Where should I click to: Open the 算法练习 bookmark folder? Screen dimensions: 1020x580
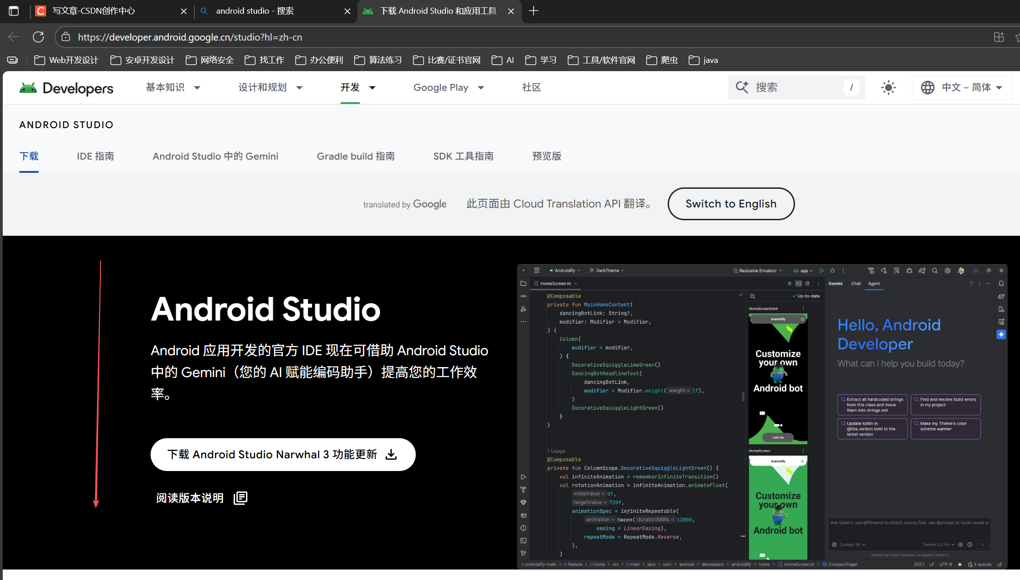(378, 60)
